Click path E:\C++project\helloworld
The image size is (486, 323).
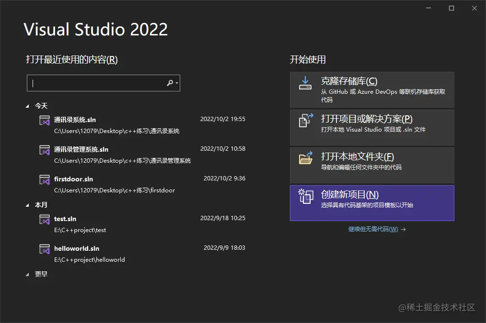click(x=90, y=259)
